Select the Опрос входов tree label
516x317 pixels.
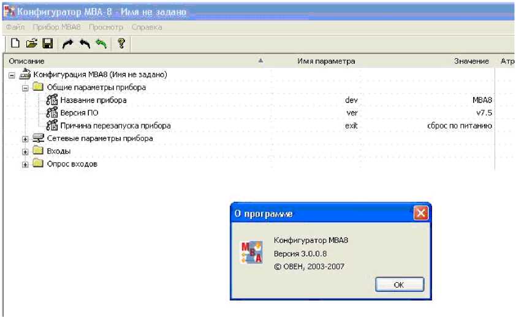click(72, 164)
